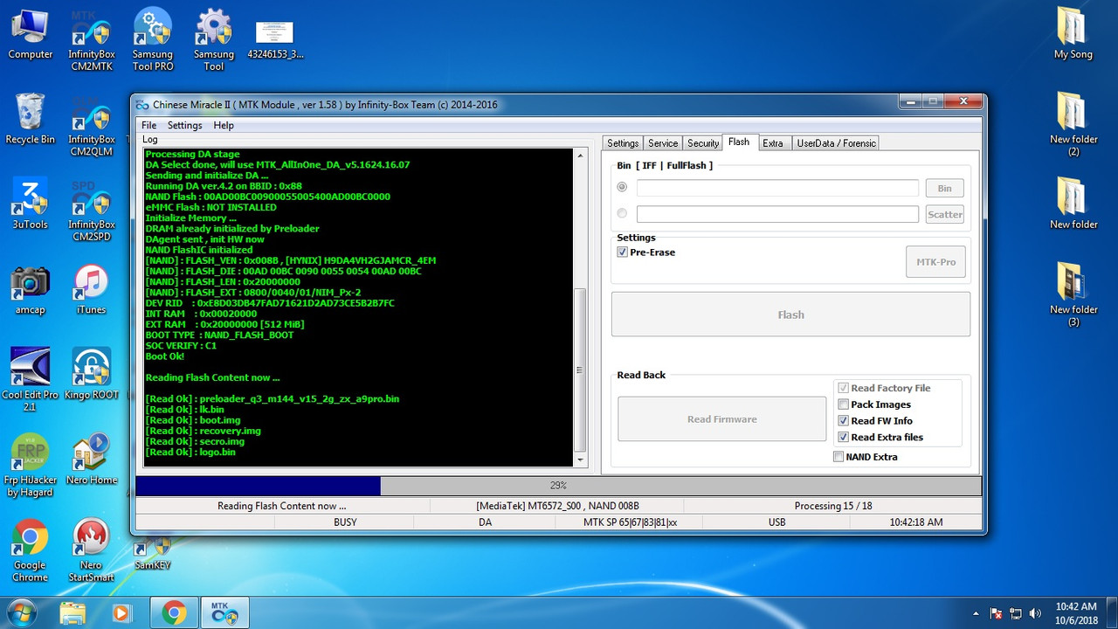Open the Help menu
The width and height of the screenshot is (1118, 629).
pyautogui.click(x=224, y=125)
